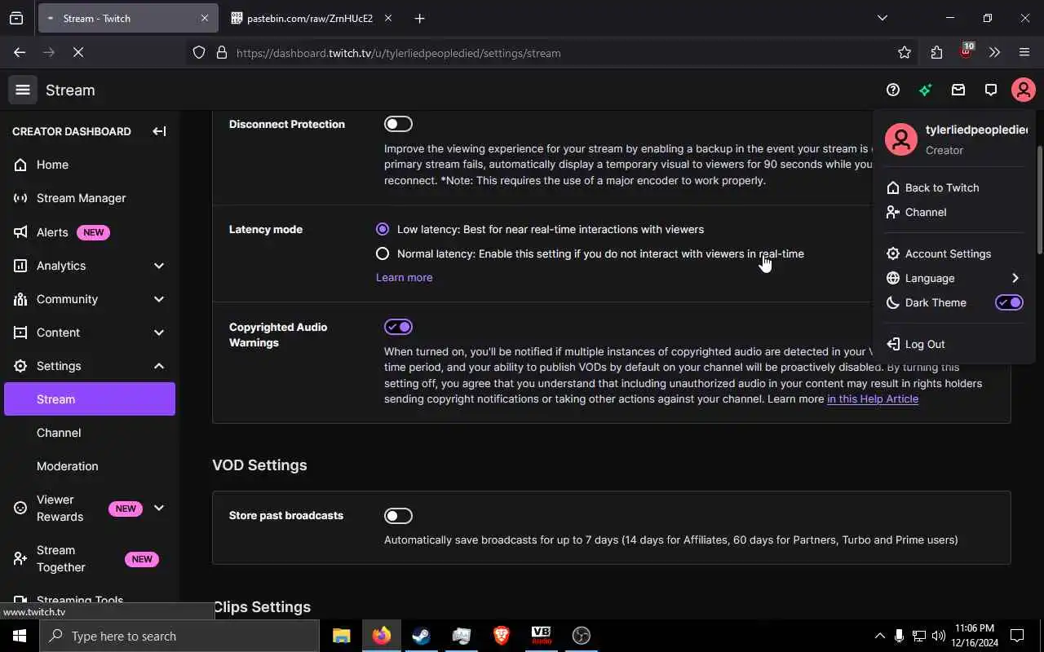Viewport: 1044px width, 652px height.
Task: Open Alerts in the sidebar
Action: pos(90,232)
